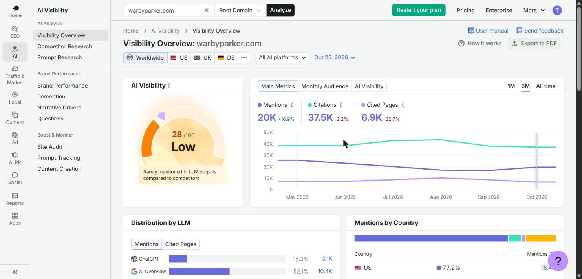Open the SEO toolkit icon
The height and width of the screenshot is (279, 582).
(15, 32)
